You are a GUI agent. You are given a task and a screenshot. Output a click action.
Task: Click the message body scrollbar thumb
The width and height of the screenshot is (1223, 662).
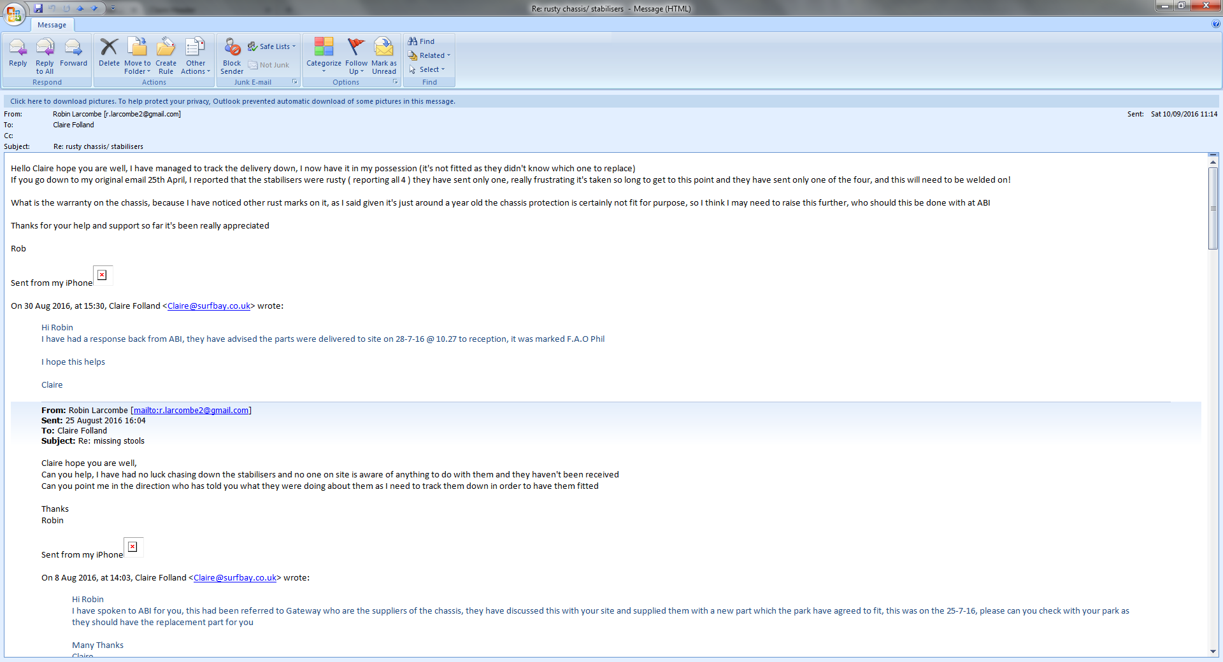tap(1213, 209)
